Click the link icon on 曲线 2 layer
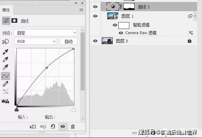The image size is (202, 138). click(x=121, y=7)
